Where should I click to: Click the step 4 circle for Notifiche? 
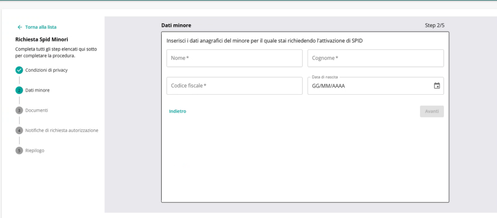pyautogui.click(x=19, y=130)
